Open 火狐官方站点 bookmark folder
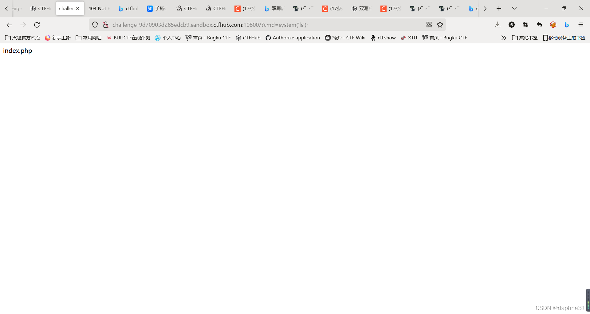 [x=22, y=38]
